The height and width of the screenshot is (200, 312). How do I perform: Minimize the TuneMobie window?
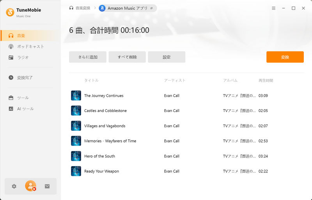pos(284,8)
